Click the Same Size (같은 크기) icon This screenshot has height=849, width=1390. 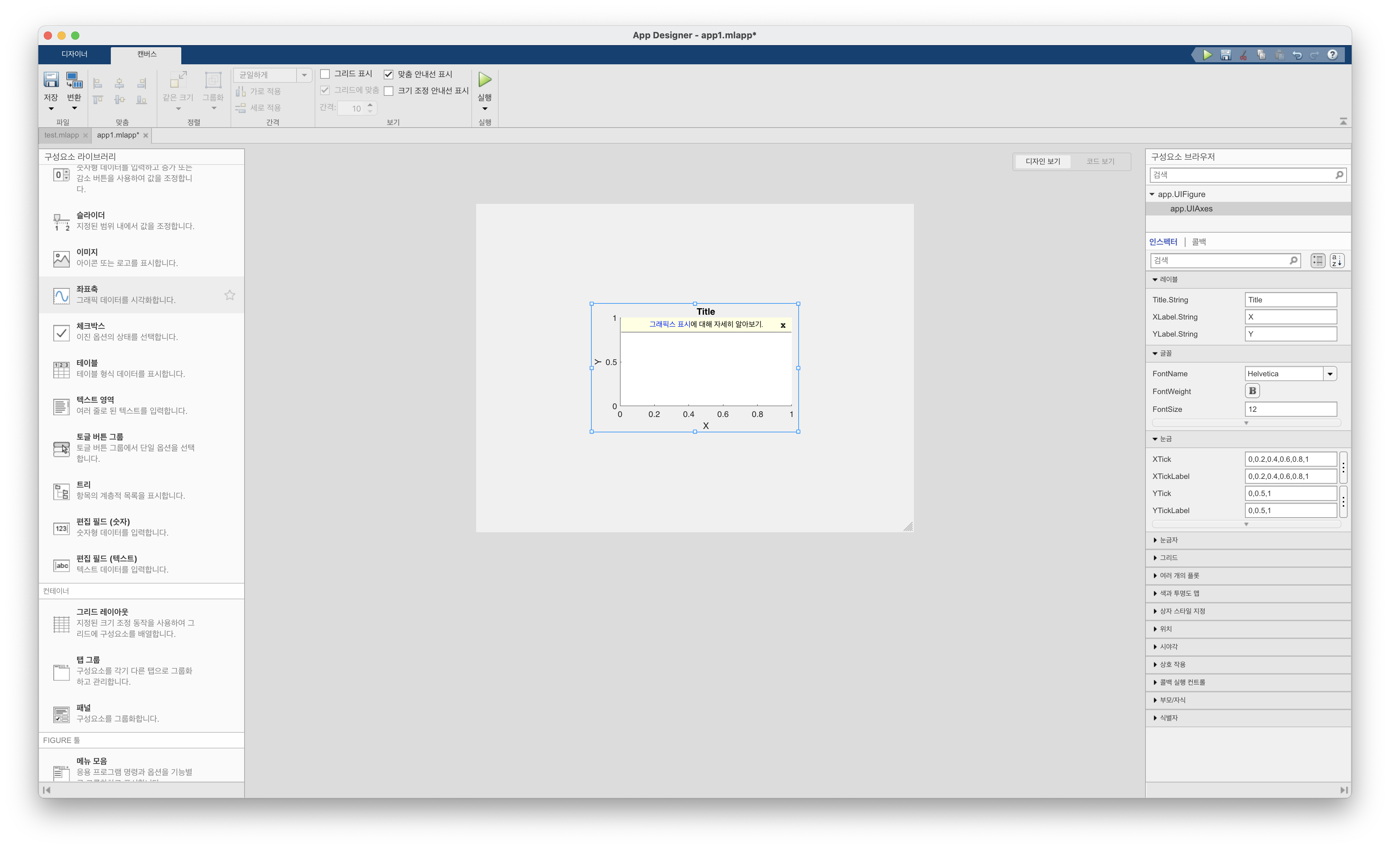pyautogui.click(x=178, y=80)
